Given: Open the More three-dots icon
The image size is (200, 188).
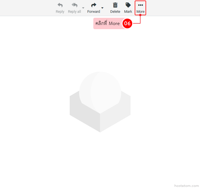Looking at the screenshot, I should coord(141,5).
